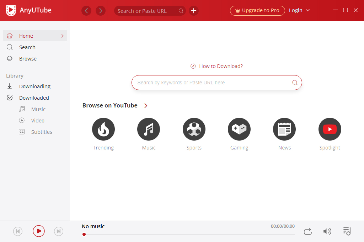Open the News newspaper icon

click(284, 129)
